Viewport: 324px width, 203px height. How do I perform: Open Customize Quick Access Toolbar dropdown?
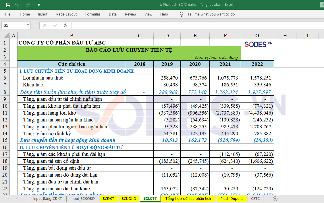39,5
